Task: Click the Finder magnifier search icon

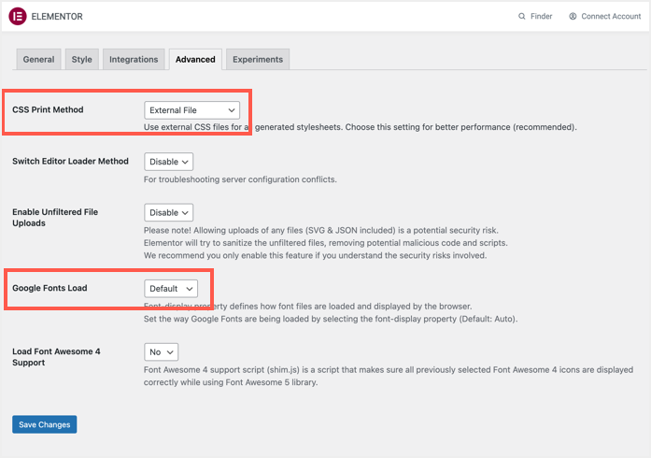Action: pos(522,16)
